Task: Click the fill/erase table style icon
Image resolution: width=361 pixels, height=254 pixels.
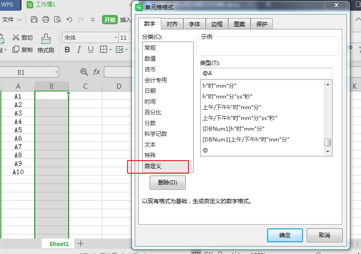Action: coord(119,49)
